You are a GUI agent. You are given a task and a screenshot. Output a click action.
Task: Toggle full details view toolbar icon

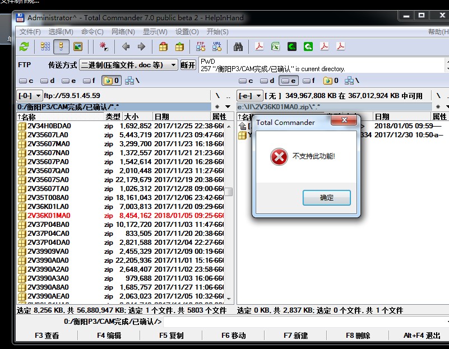click(61, 46)
